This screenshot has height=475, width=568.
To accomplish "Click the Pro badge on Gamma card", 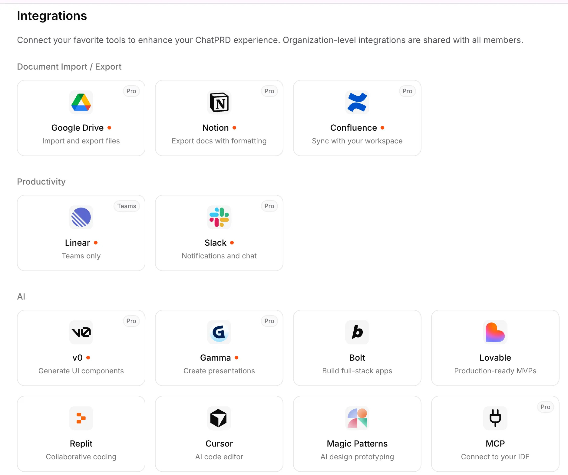I will [269, 321].
